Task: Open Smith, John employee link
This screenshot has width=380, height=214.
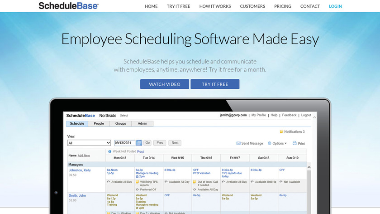Action: pyautogui.click(x=77, y=195)
